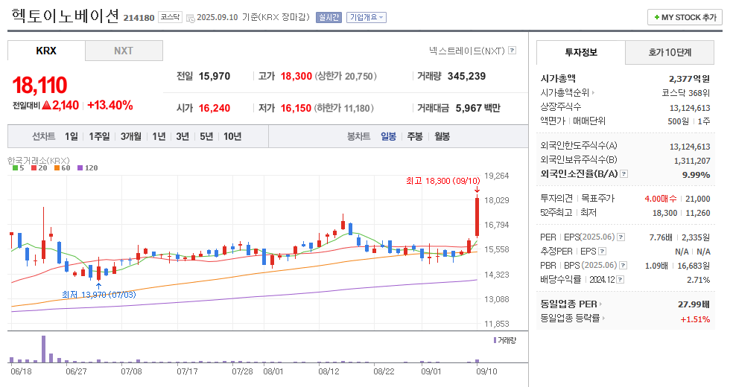
Task: Click the plus icon in MY STOCK 추가
Action: click(x=657, y=17)
